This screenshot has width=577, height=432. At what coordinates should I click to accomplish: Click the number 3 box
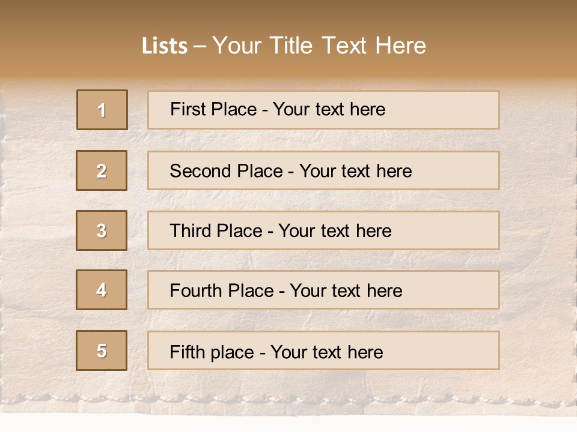tap(102, 230)
